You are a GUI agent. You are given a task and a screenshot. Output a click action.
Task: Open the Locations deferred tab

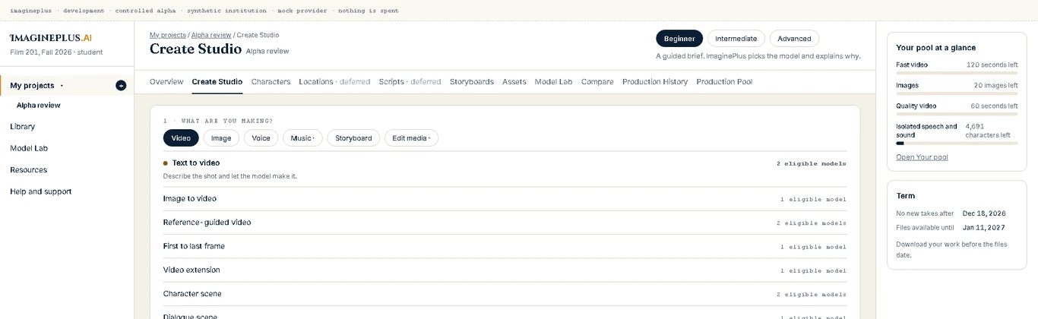[x=334, y=82]
